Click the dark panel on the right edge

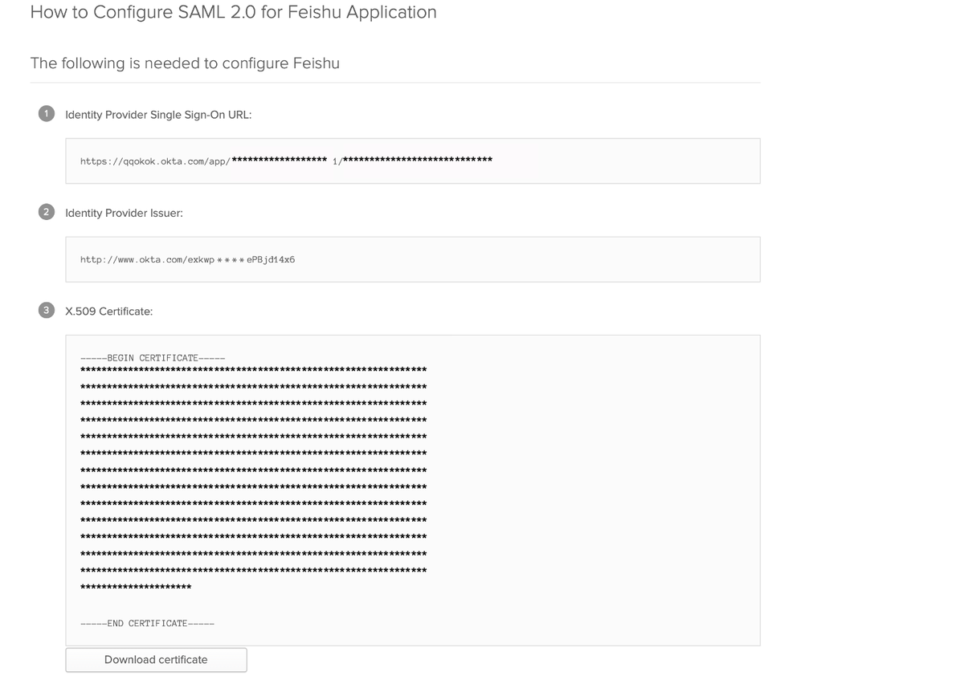937,337
